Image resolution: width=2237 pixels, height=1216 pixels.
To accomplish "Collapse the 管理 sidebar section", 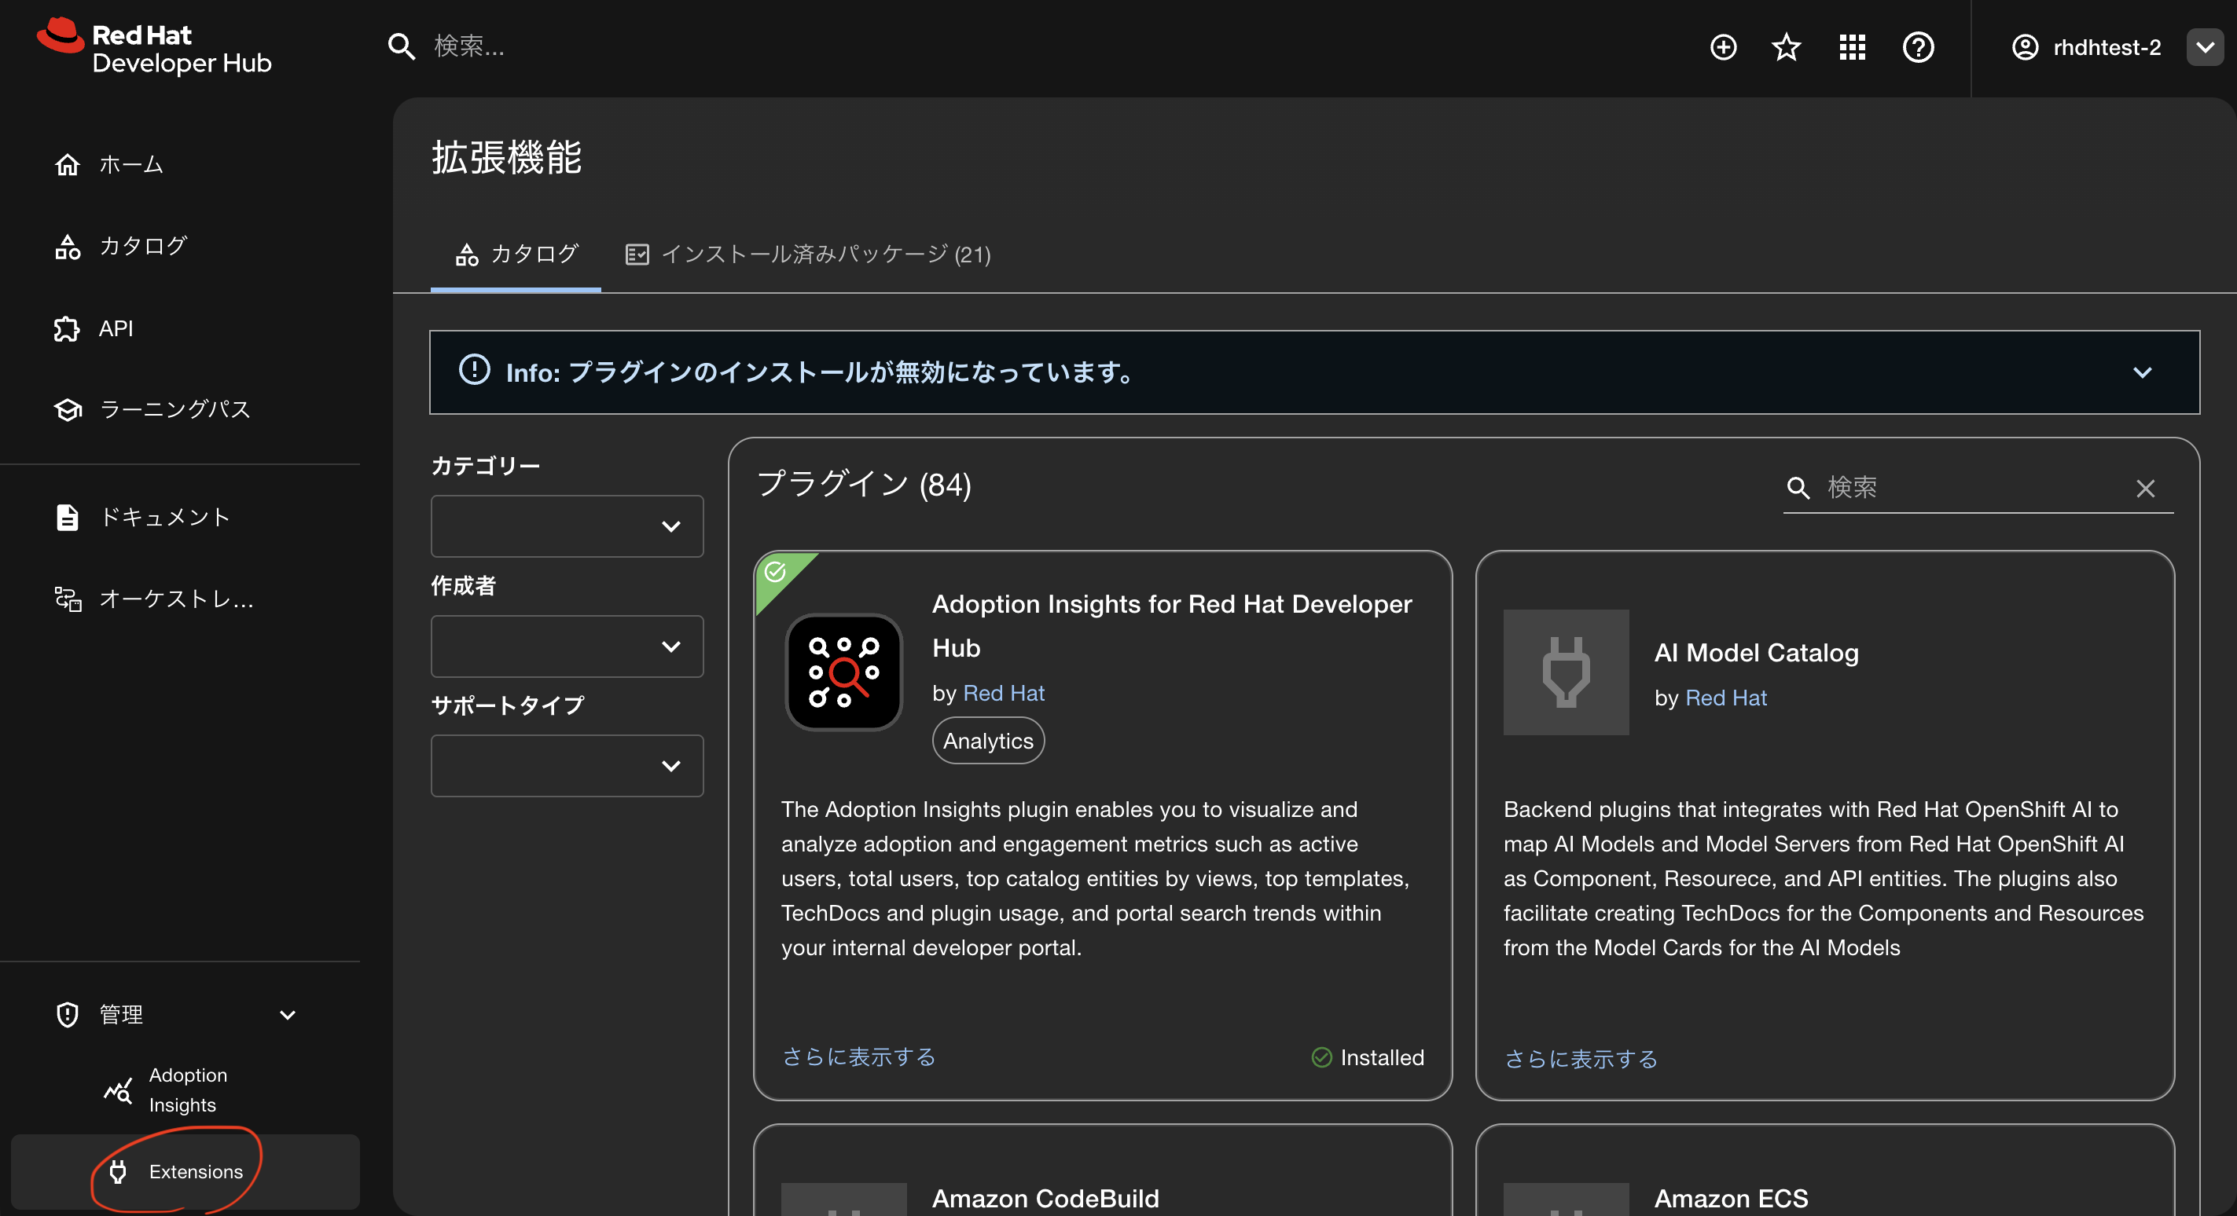I will [288, 1014].
